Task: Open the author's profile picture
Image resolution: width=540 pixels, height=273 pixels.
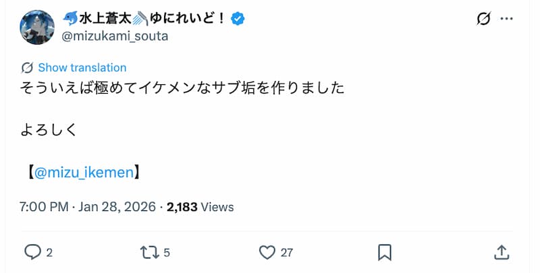Action: [x=37, y=27]
